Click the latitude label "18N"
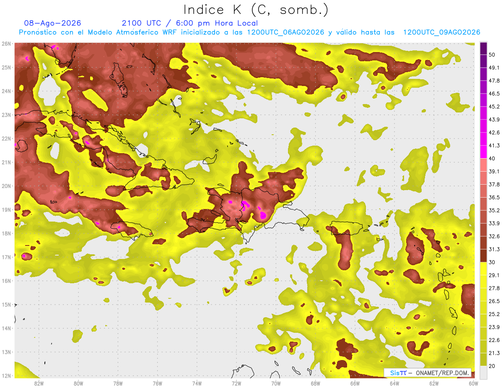 pyautogui.click(x=6, y=233)
